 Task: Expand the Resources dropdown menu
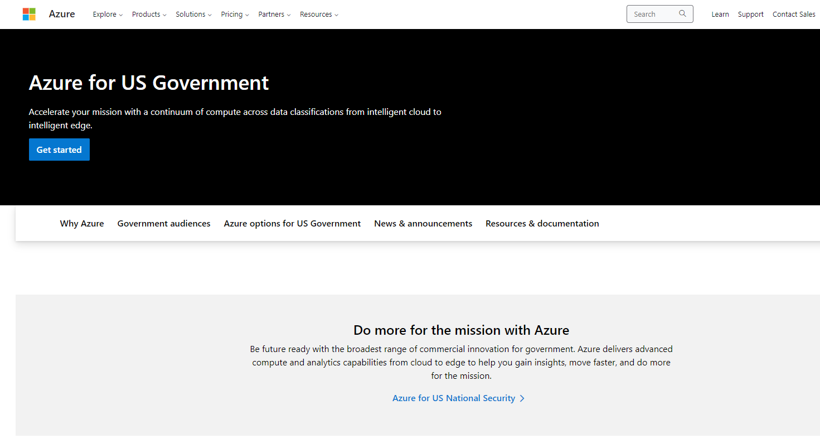click(x=319, y=15)
